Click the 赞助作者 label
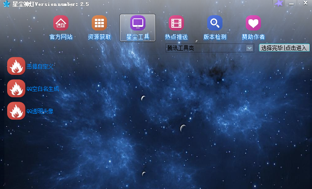Image resolution: width=312 pixels, height=189 pixels. 253,37
